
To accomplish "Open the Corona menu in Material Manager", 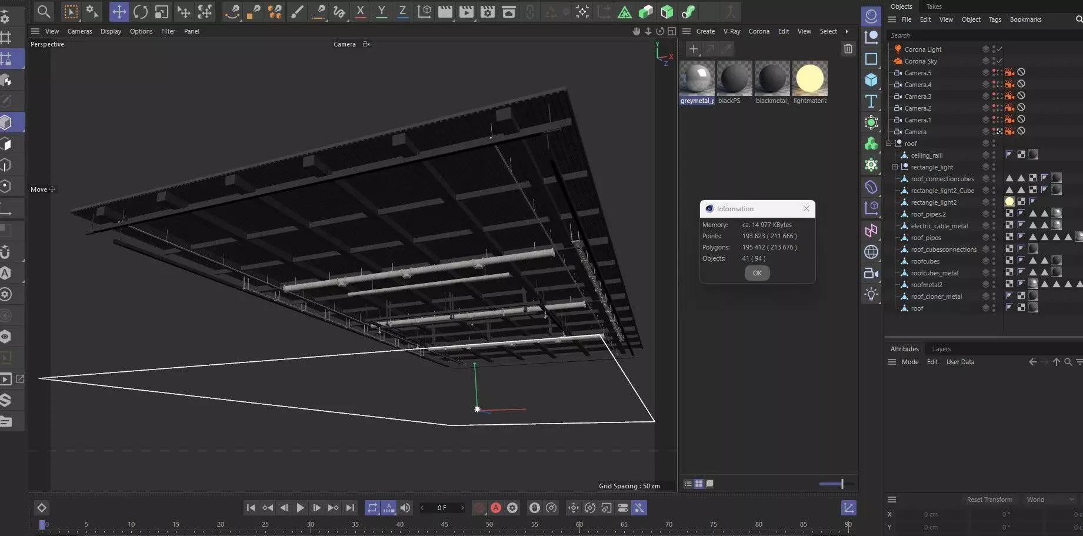I will pyautogui.click(x=759, y=31).
